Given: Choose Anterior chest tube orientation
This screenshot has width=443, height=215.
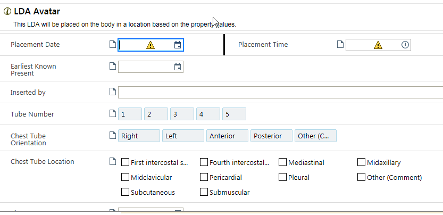Looking at the screenshot, I should tap(228, 136).
